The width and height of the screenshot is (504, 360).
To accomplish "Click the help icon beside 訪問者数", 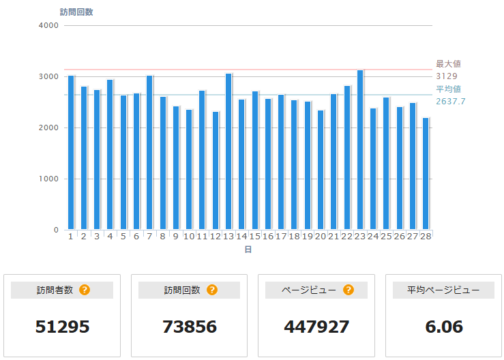I will click(85, 290).
